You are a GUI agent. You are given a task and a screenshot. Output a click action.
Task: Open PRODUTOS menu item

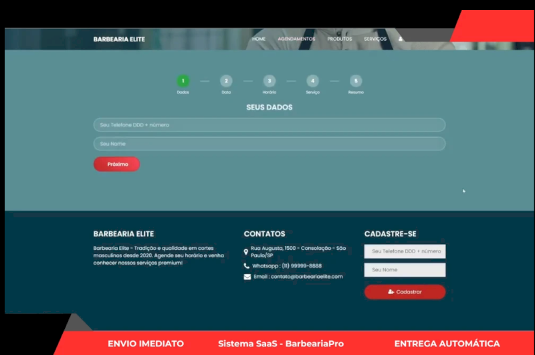pos(340,39)
